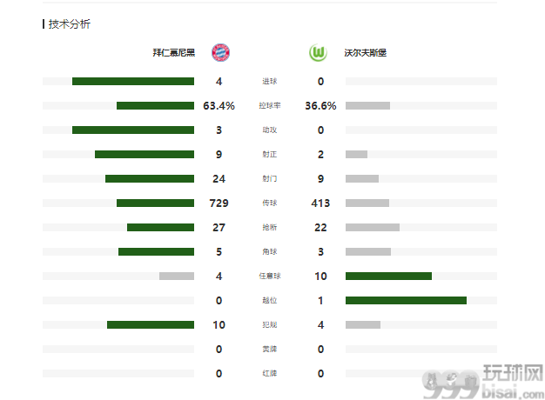This screenshot has height=400, width=545.
Task: Click Wolfsburg's tackles bar showing 22
Action: click(373, 228)
